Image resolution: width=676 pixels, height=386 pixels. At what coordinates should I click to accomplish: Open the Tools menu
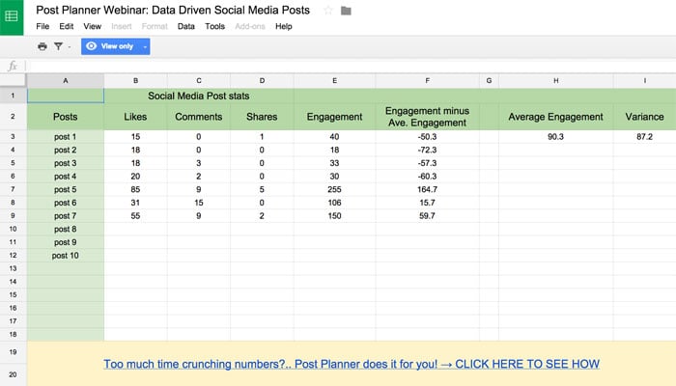pyautogui.click(x=214, y=26)
